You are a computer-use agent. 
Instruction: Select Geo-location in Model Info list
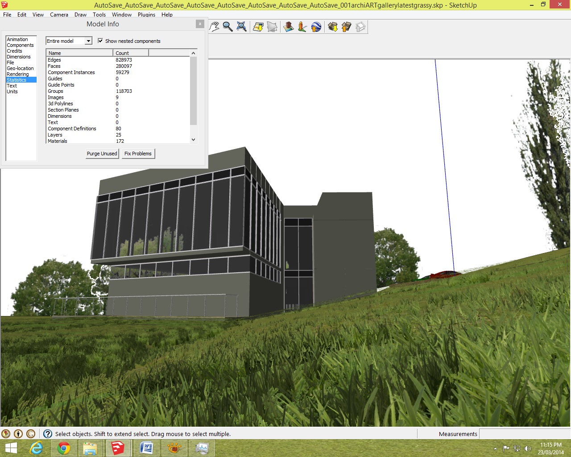[20, 68]
